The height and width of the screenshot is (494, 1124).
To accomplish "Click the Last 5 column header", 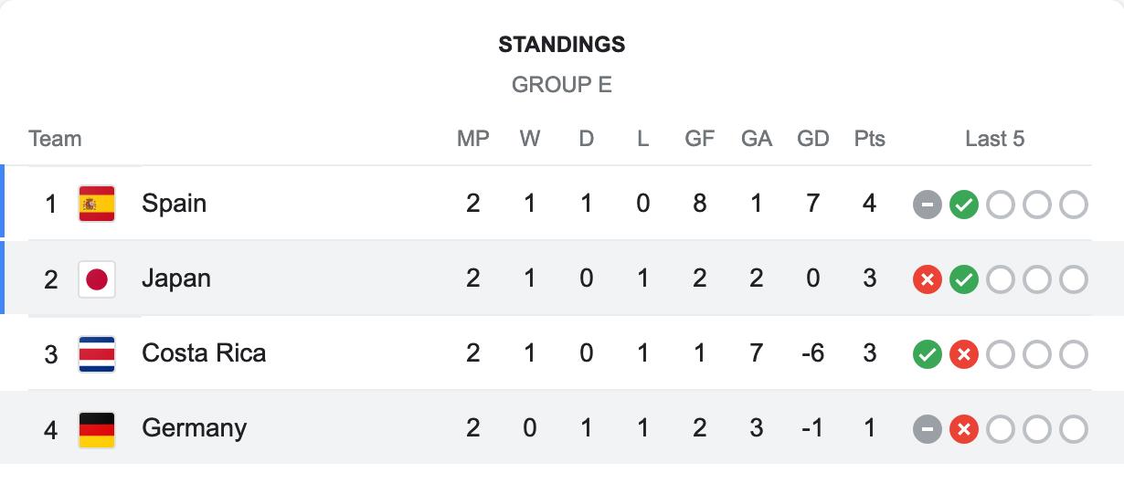I will click(x=995, y=139).
